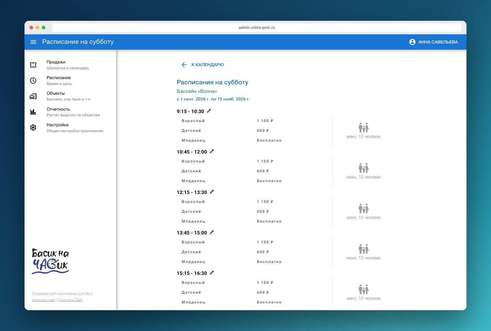Go back via К КАЛЕНДАРЮ button
491x331 pixels.
pyautogui.click(x=203, y=65)
